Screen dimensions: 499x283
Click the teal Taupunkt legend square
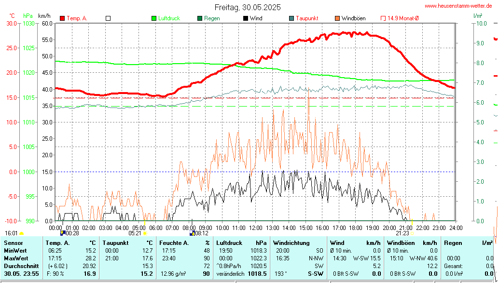point(291,18)
